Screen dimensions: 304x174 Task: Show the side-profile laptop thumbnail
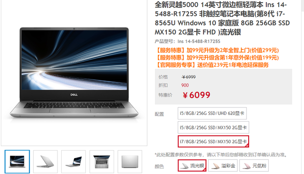[x=73, y=162]
